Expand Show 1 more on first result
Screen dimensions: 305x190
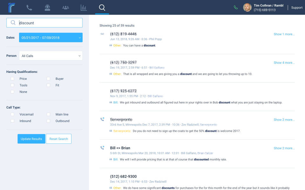284,34
